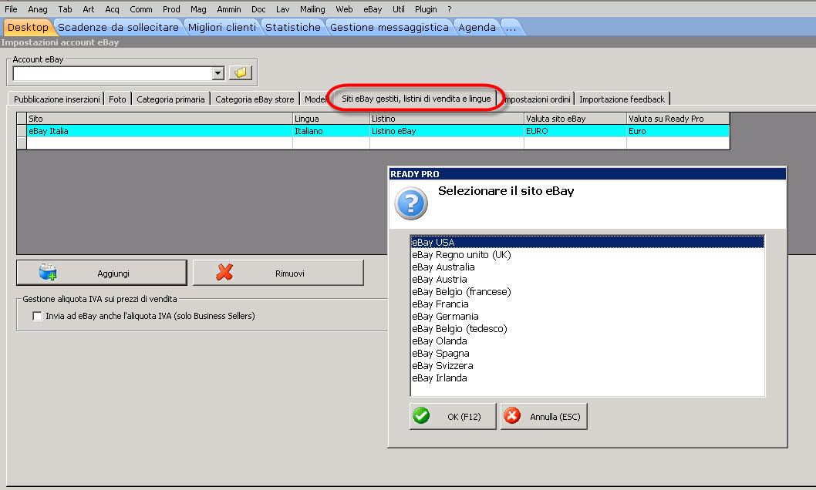This screenshot has height=490, width=816.
Task: Select eBay Francia in the list
Action: click(587, 304)
